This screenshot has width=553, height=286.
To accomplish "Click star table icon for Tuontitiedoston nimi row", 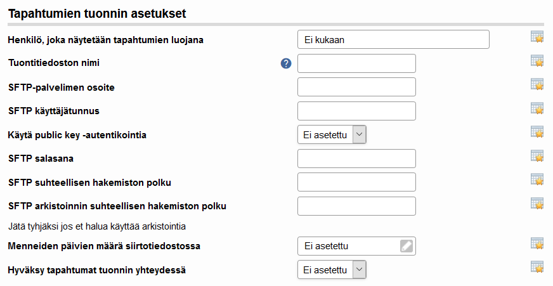I will pos(537,61).
